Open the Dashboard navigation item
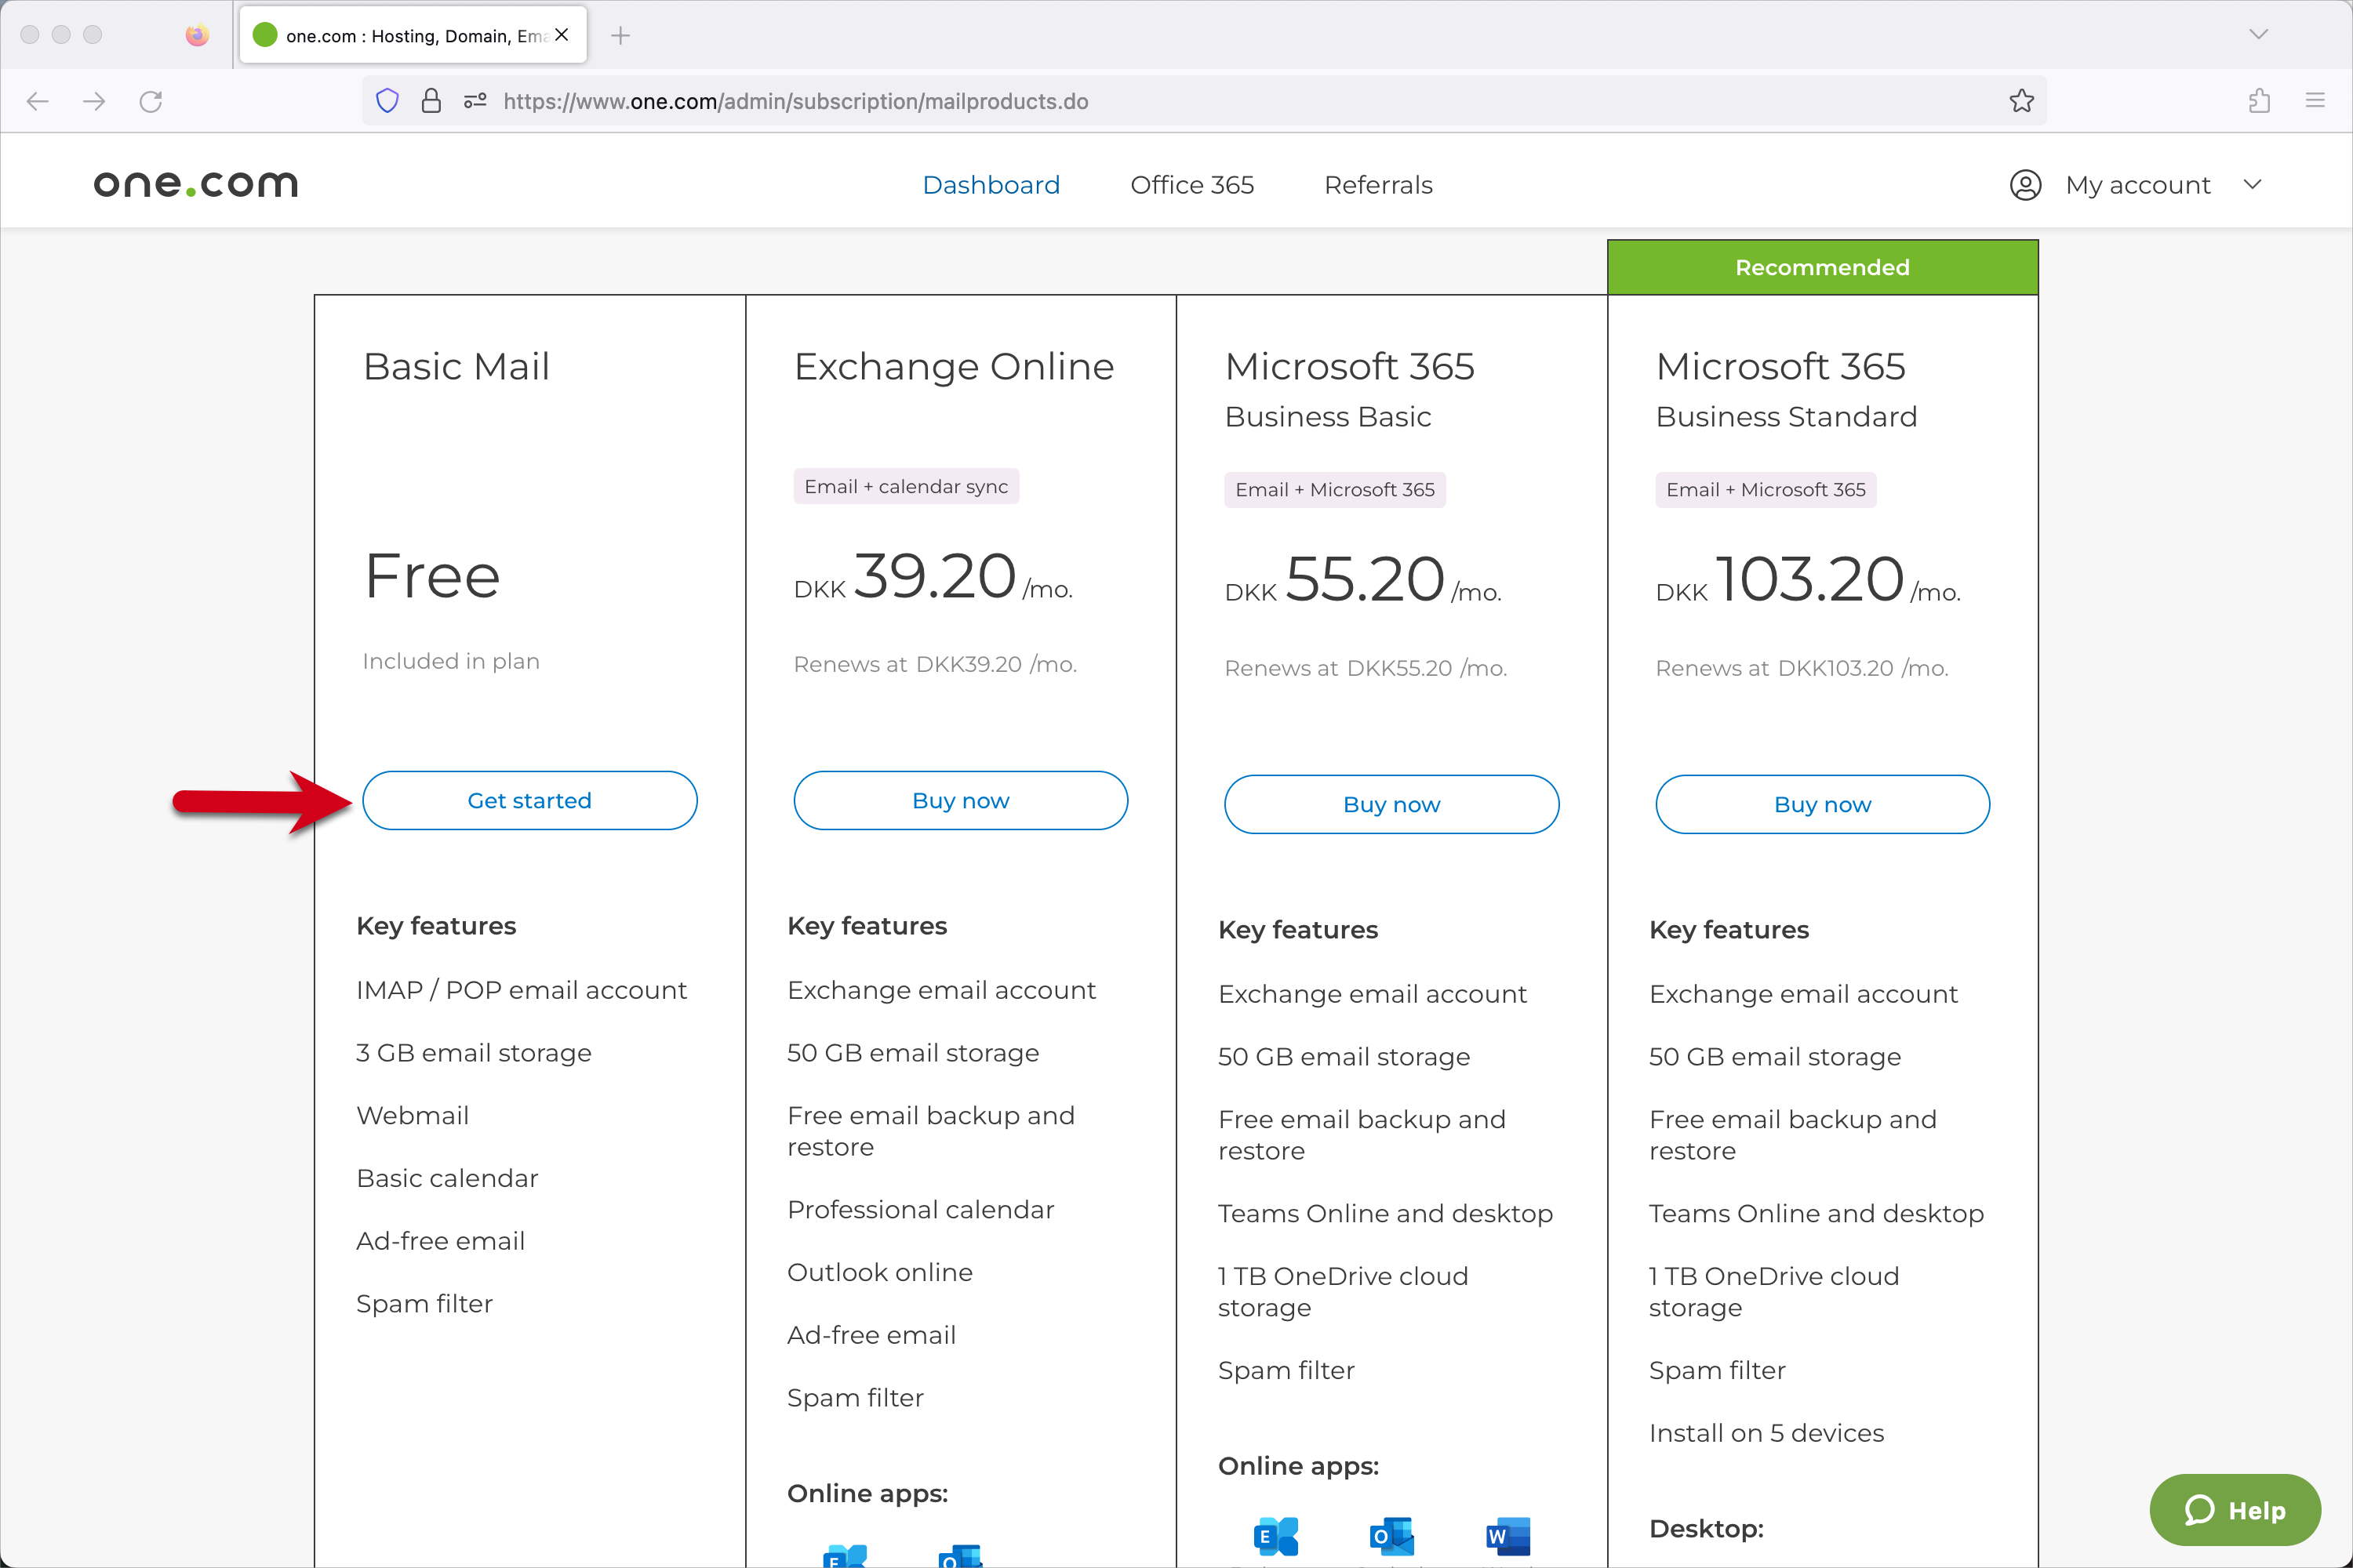Viewport: 2353px width, 1568px height. click(x=991, y=185)
